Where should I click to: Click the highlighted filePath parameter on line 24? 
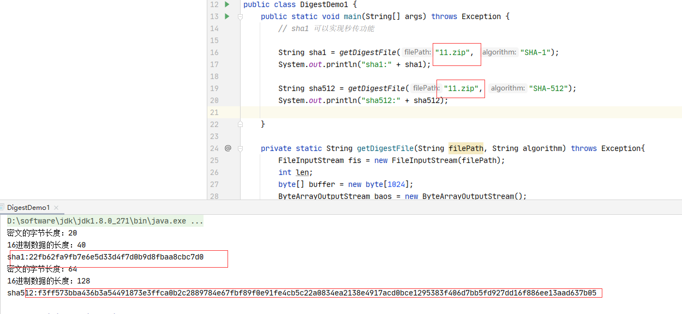pyautogui.click(x=466, y=148)
